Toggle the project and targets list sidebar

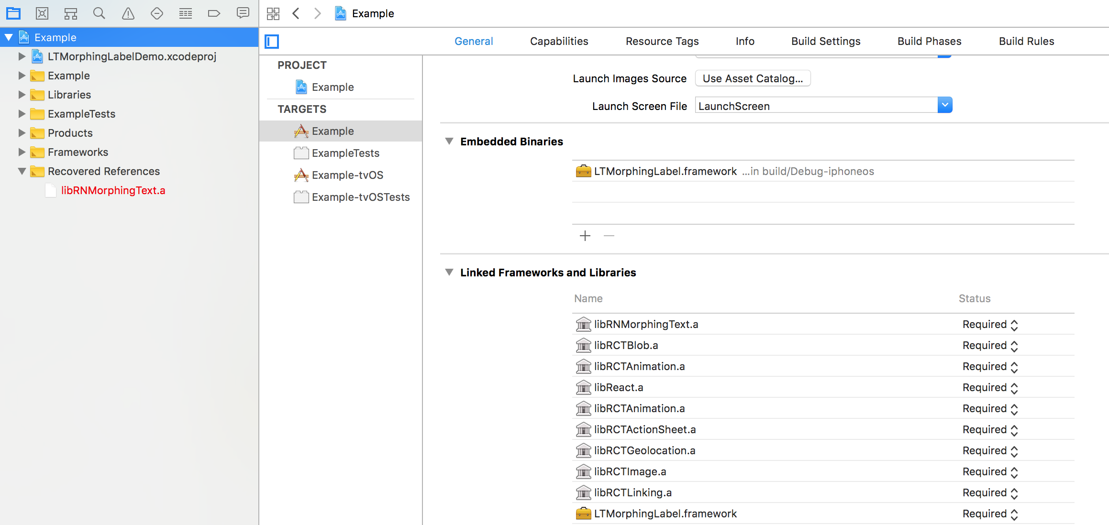[272, 42]
